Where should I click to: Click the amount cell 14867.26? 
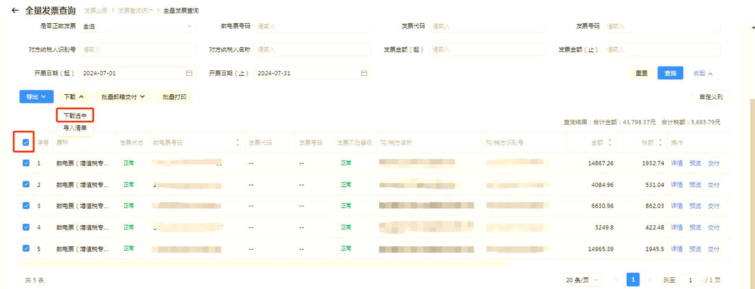click(601, 164)
